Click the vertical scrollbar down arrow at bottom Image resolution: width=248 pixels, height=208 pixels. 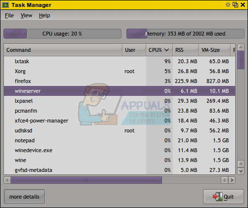[241, 171]
